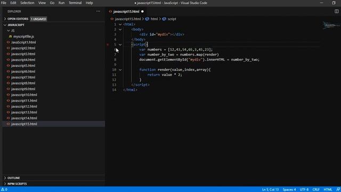This screenshot has height=192, width=341.
Task: Click the html breadcrumb symbol icon
Action: point(147,19)
